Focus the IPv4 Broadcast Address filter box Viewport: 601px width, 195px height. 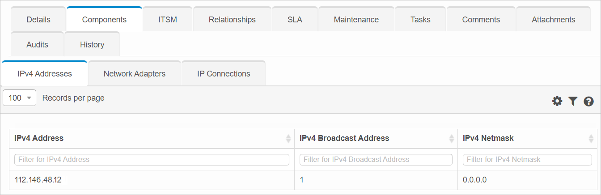pos(376,160)
